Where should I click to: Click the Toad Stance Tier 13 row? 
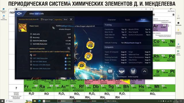tap(116, 37)
